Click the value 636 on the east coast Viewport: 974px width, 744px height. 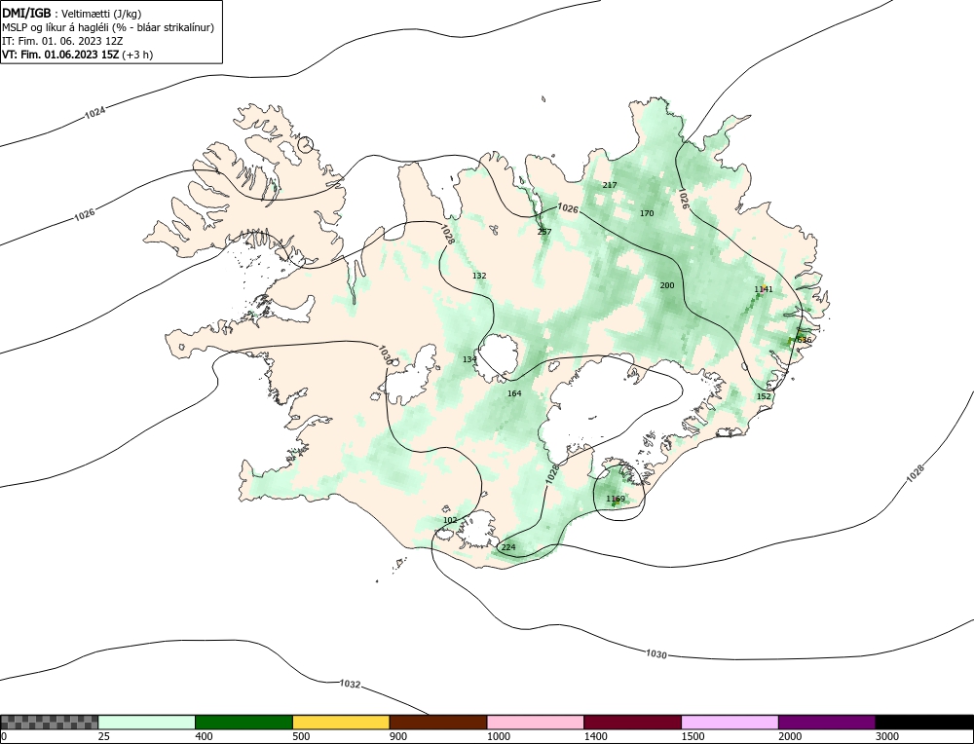click(x=804, y=340)
